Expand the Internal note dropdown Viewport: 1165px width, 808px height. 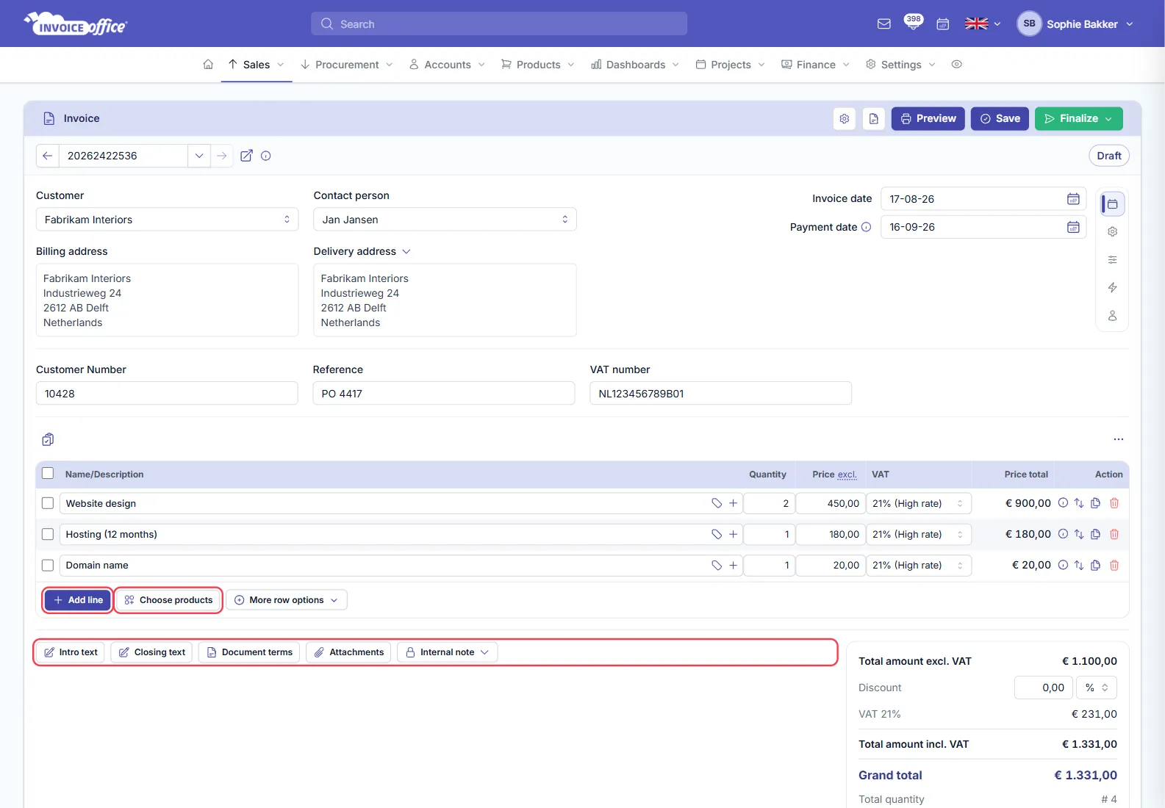(447, 652)
